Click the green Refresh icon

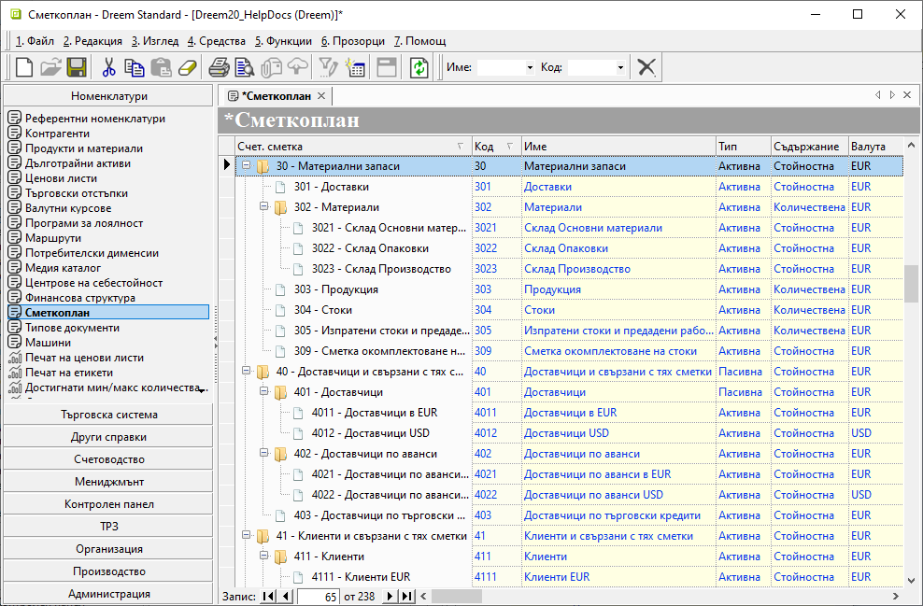coord(419,67)
